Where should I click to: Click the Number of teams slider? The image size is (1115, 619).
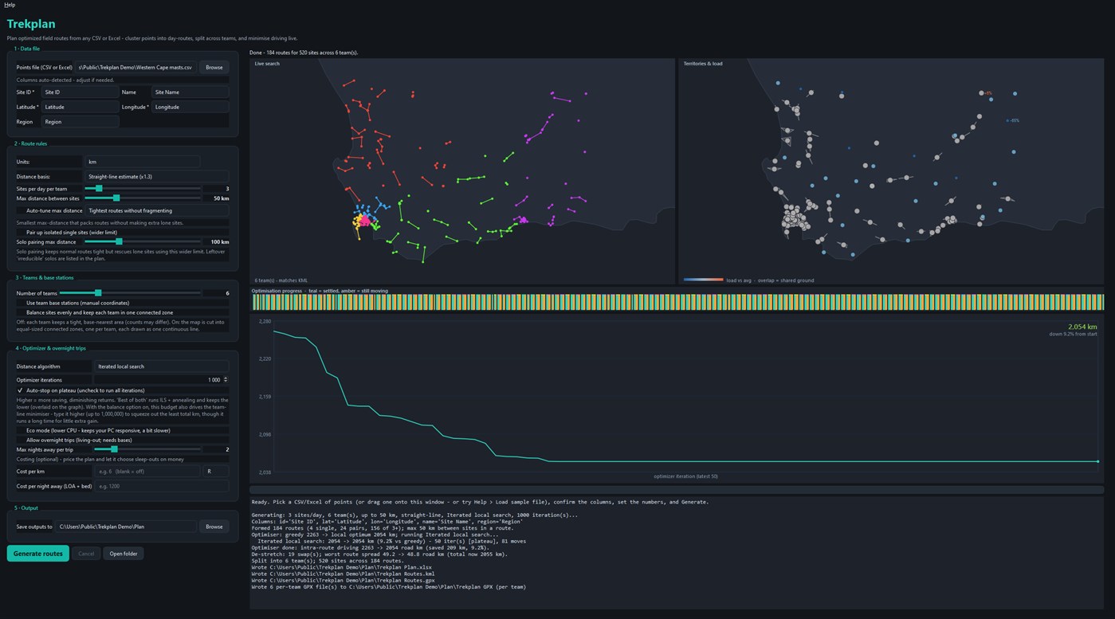130,293
